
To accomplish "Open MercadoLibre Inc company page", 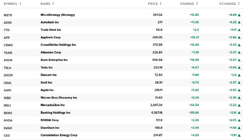I will tap(52, 105).
